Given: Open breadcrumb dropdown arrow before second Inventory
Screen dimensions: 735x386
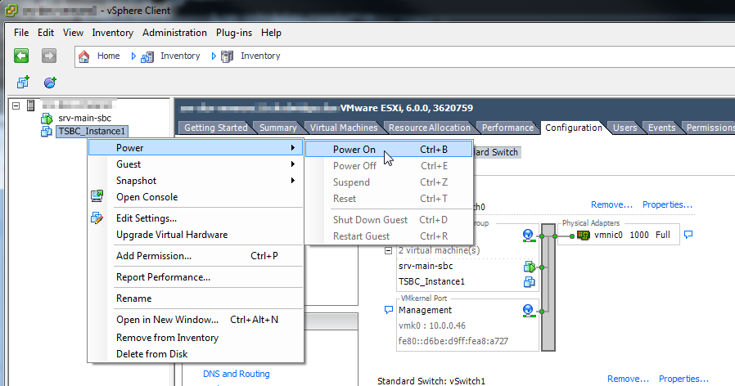Looking at the screenshot, I should pos(214,56).
